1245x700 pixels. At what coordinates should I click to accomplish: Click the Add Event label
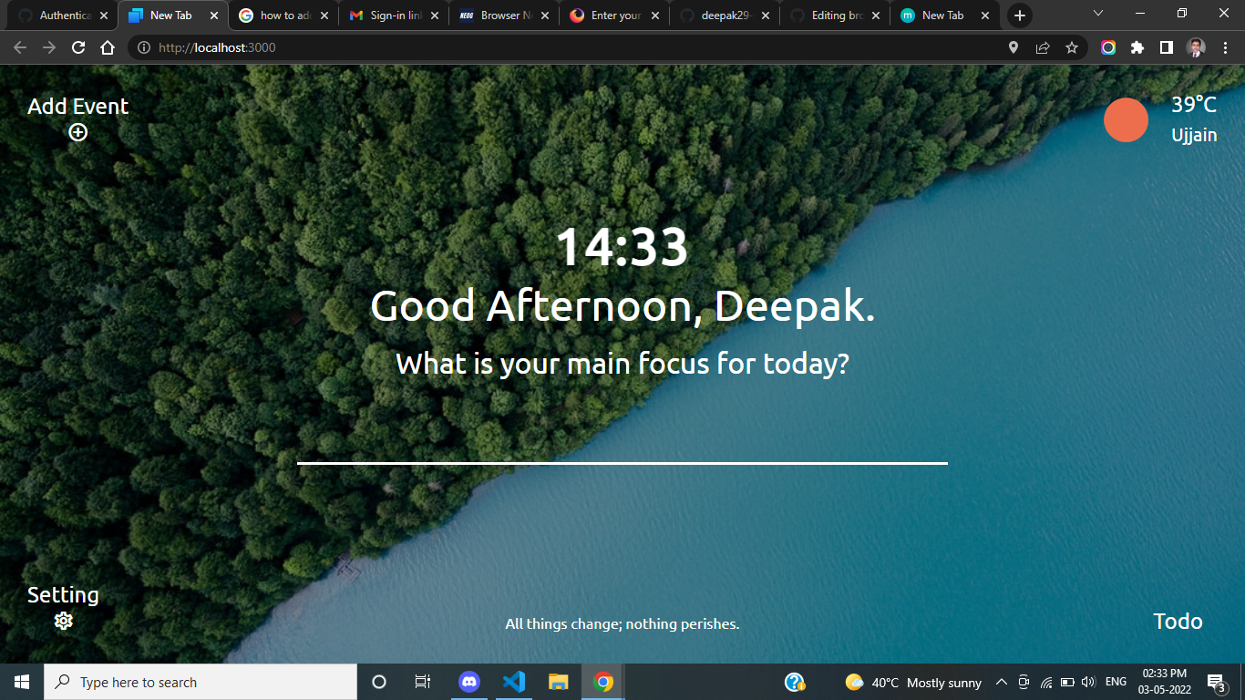pyautogui.click(x=78, y=106)
